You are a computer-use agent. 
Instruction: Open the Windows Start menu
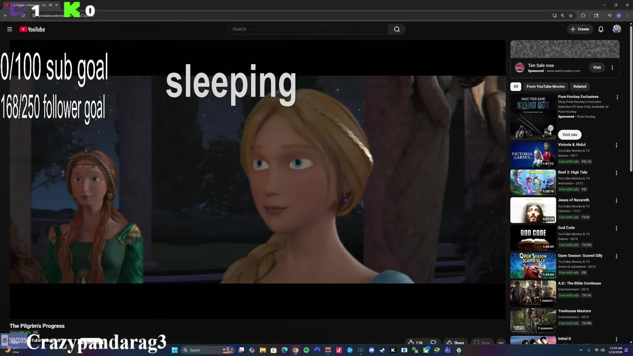[175, 350]
